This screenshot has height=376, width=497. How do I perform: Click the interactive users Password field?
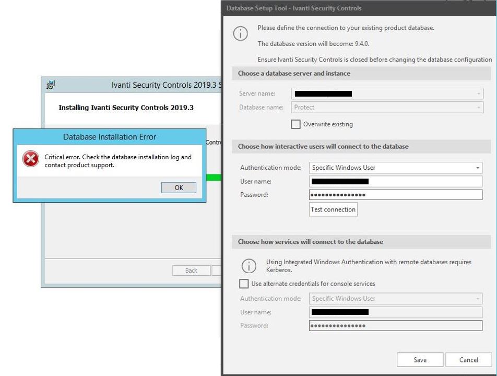pyautogui.click(x=395, y=195)
